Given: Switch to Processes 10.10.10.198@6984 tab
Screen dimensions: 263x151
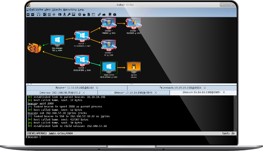Looking at the screenshot, I should coord(182,88).
